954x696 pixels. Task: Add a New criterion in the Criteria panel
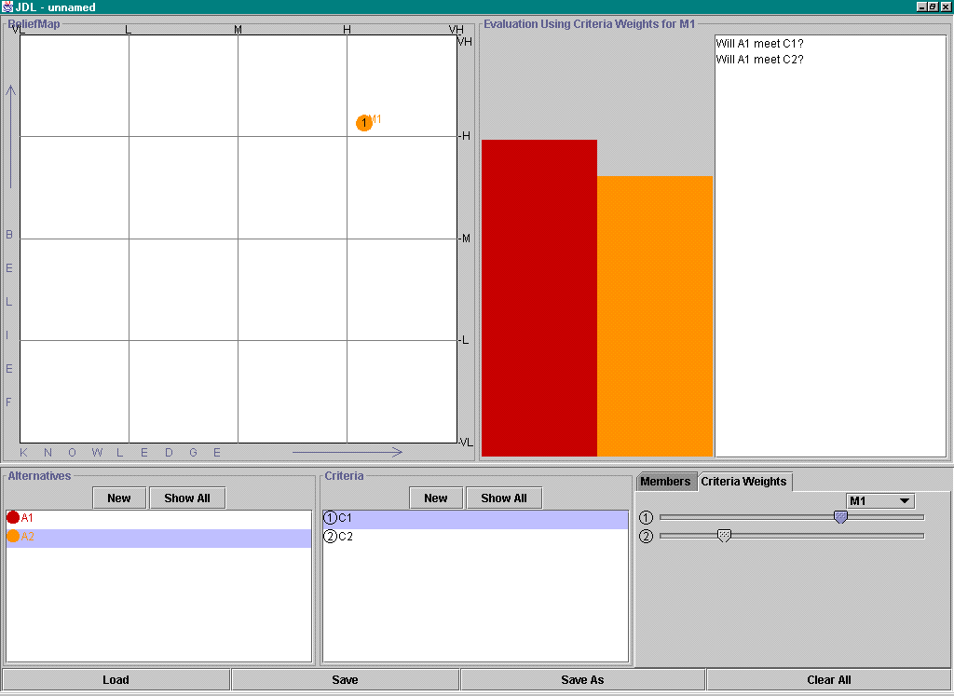pyautogui.click(x=436, y=498)
